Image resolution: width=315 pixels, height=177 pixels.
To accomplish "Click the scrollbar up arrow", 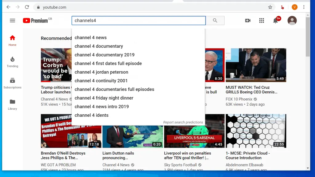I will (308, 15).
